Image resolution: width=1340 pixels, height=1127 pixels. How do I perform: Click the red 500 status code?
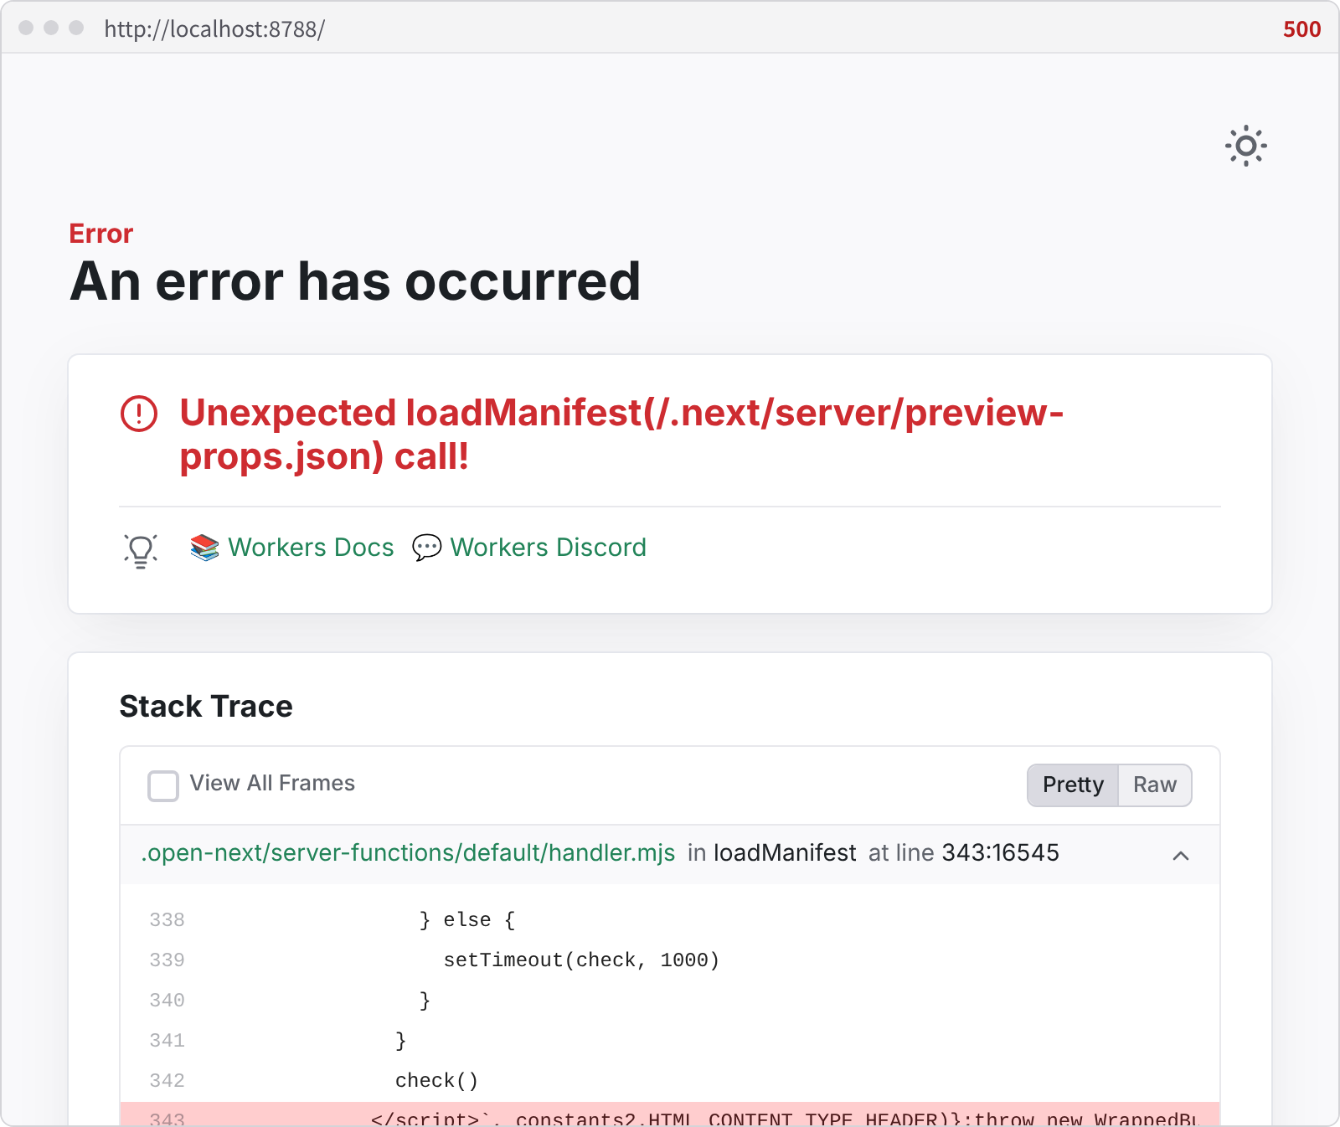point(1301,29)
